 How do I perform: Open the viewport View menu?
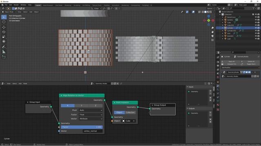(20, 12)
